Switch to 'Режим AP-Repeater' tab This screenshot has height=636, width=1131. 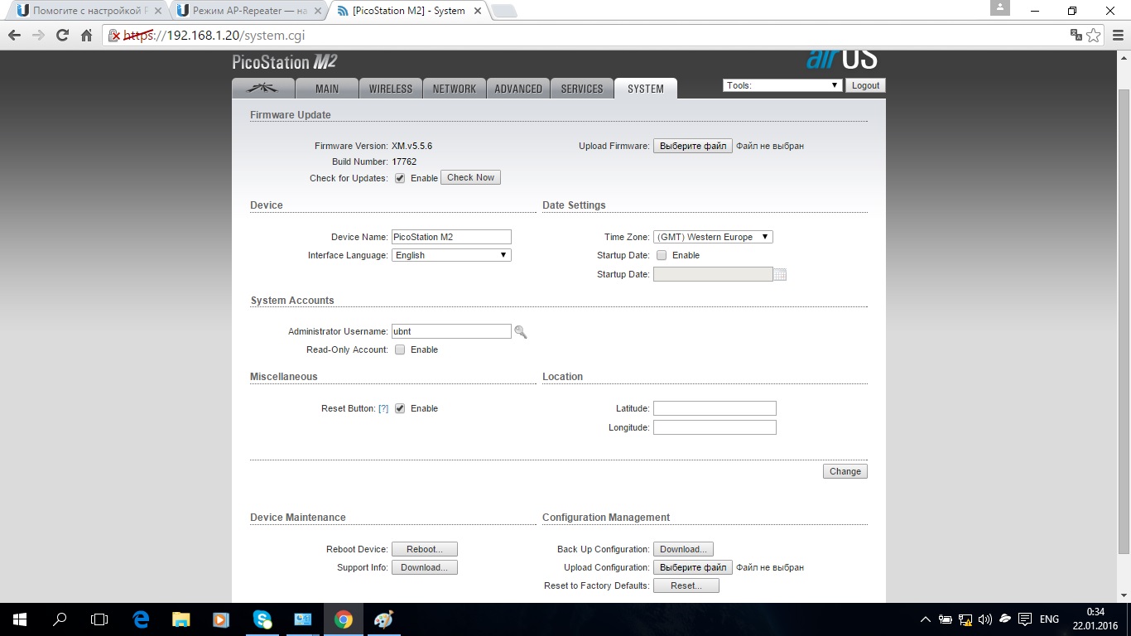(x=248, y=11)
